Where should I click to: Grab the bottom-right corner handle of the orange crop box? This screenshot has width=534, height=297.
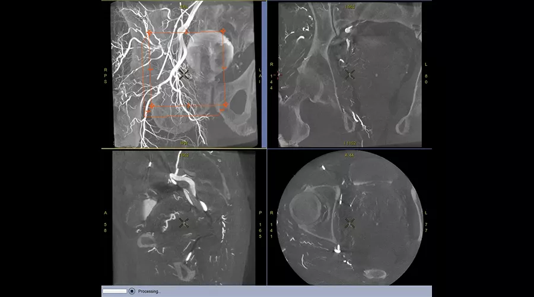(x=225, y=105)
